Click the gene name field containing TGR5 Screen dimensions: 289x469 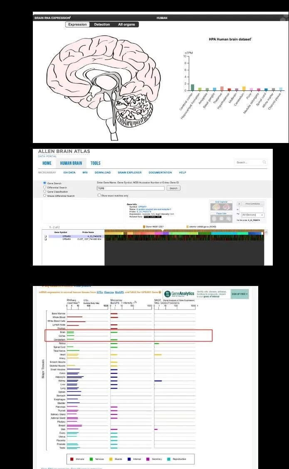tap(131, 188)
